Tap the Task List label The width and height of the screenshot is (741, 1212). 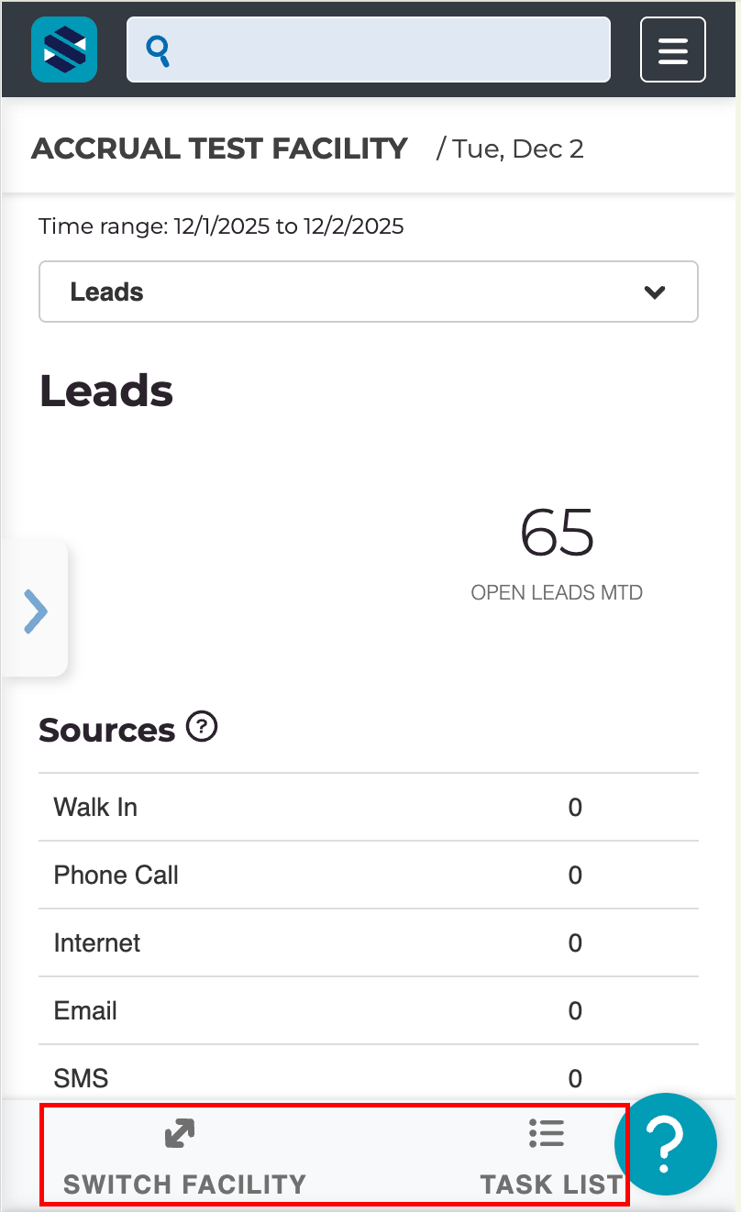551,1184
